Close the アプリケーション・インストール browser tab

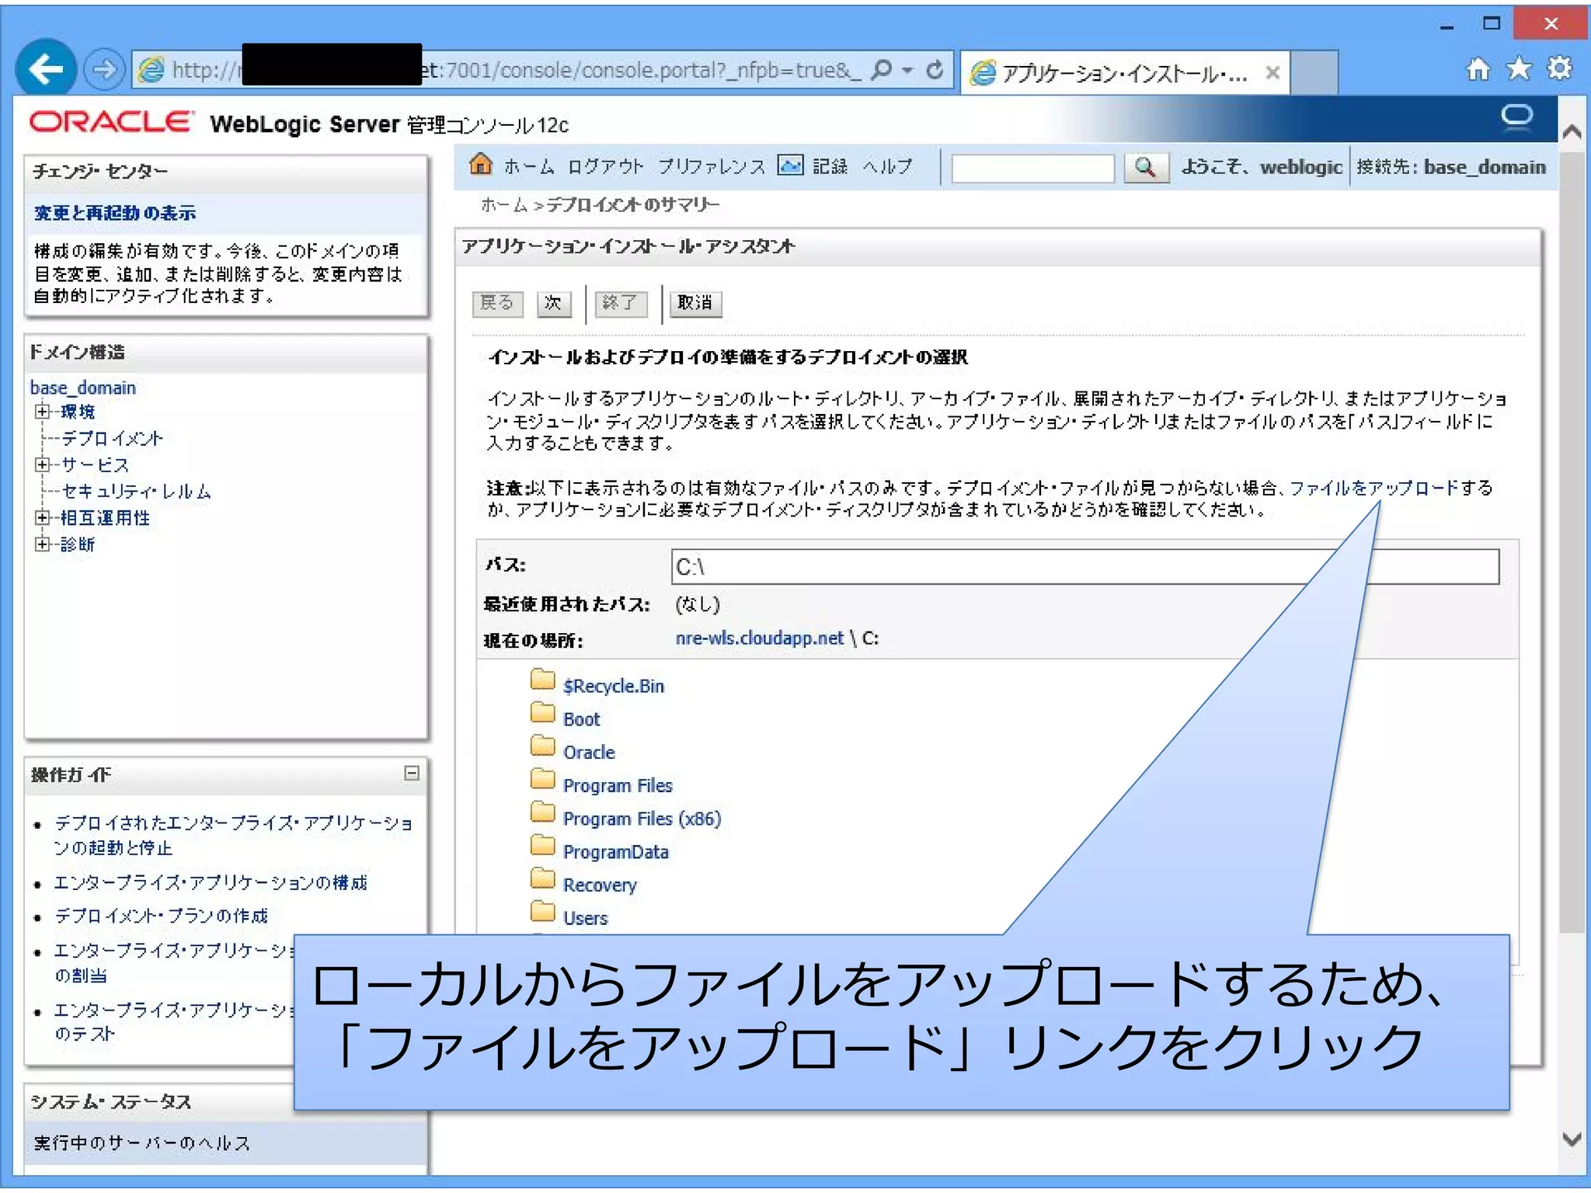(x=1272, y=73)
